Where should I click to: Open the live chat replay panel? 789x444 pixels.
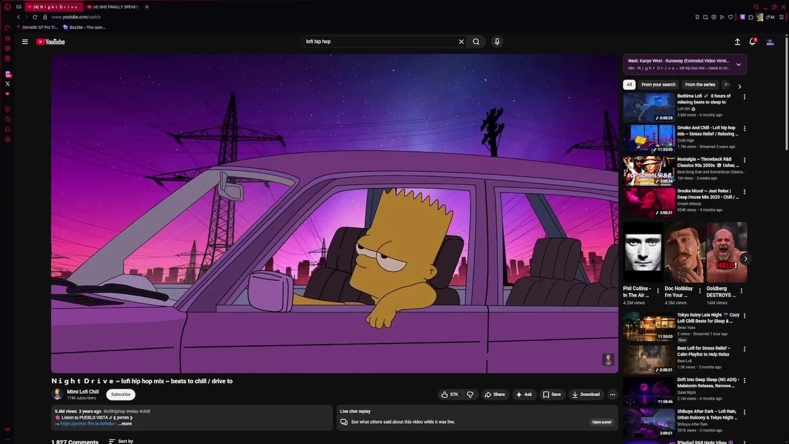pos(602,422)
